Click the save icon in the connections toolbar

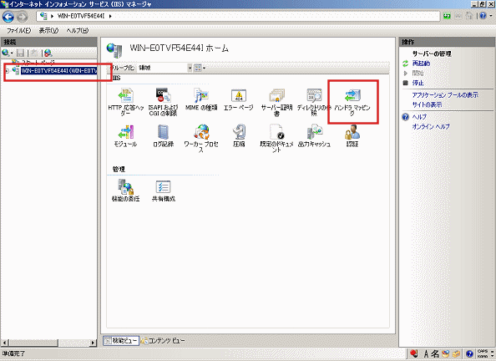[21, 53]
